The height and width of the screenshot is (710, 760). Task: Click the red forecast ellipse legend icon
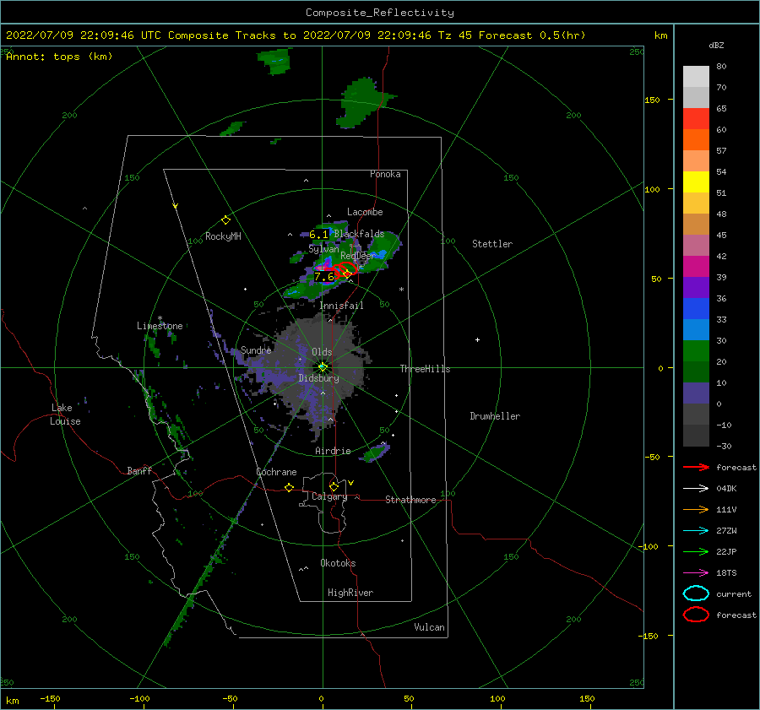(x=696, y=615)
